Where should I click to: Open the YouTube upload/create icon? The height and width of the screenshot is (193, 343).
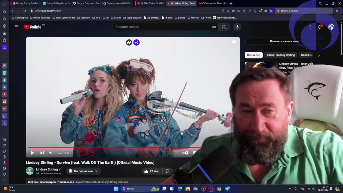tap(310, 27)
